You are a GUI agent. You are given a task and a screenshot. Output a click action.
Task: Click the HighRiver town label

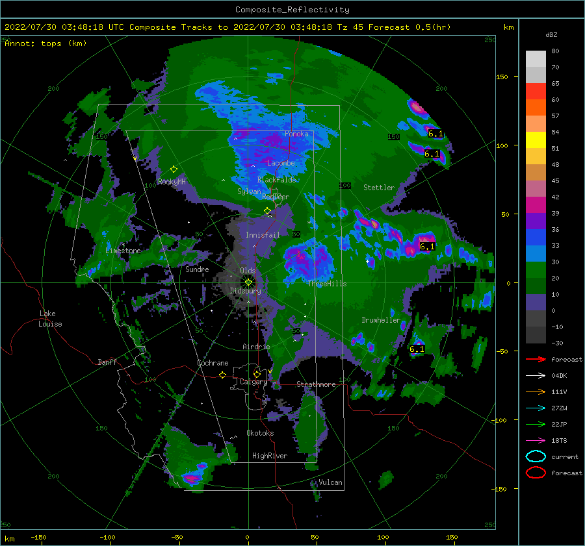point(270,456)
